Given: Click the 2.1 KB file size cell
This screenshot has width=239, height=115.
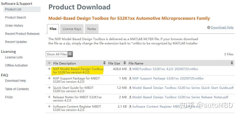Looking at the screenshot, I should click(x=122, y=107).
